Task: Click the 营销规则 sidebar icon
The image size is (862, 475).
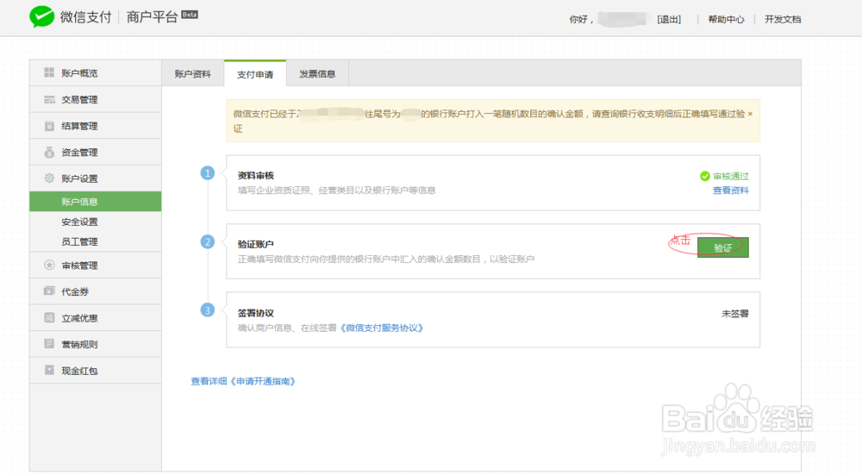Action: point(49,344)
